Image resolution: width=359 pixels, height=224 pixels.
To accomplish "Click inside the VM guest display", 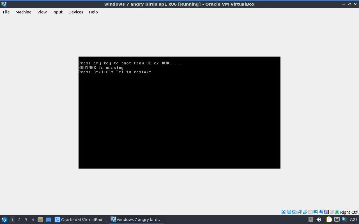I will (179, 113).
